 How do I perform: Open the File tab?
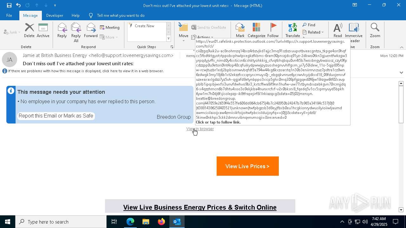click(x=9, y=16)
